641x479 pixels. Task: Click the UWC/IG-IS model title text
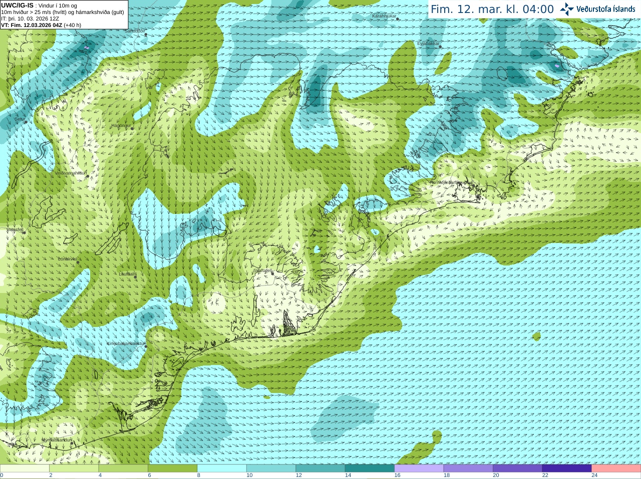[x=17, y=5]
